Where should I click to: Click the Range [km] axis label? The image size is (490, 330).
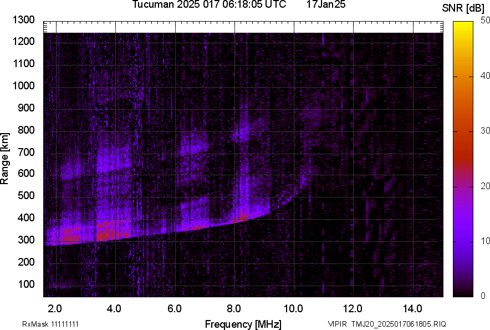5,159
